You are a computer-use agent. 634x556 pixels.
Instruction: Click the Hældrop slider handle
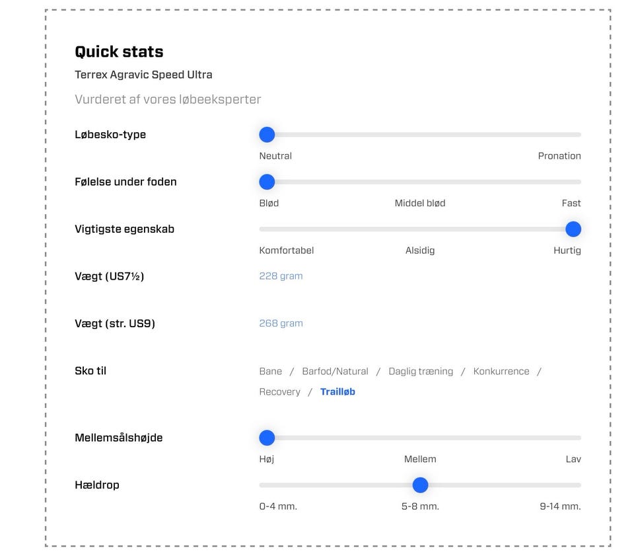[x=420, y=485]
